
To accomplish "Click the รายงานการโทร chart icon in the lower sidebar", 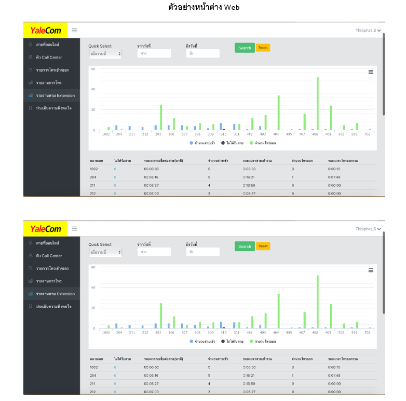I will pos(31,281).
